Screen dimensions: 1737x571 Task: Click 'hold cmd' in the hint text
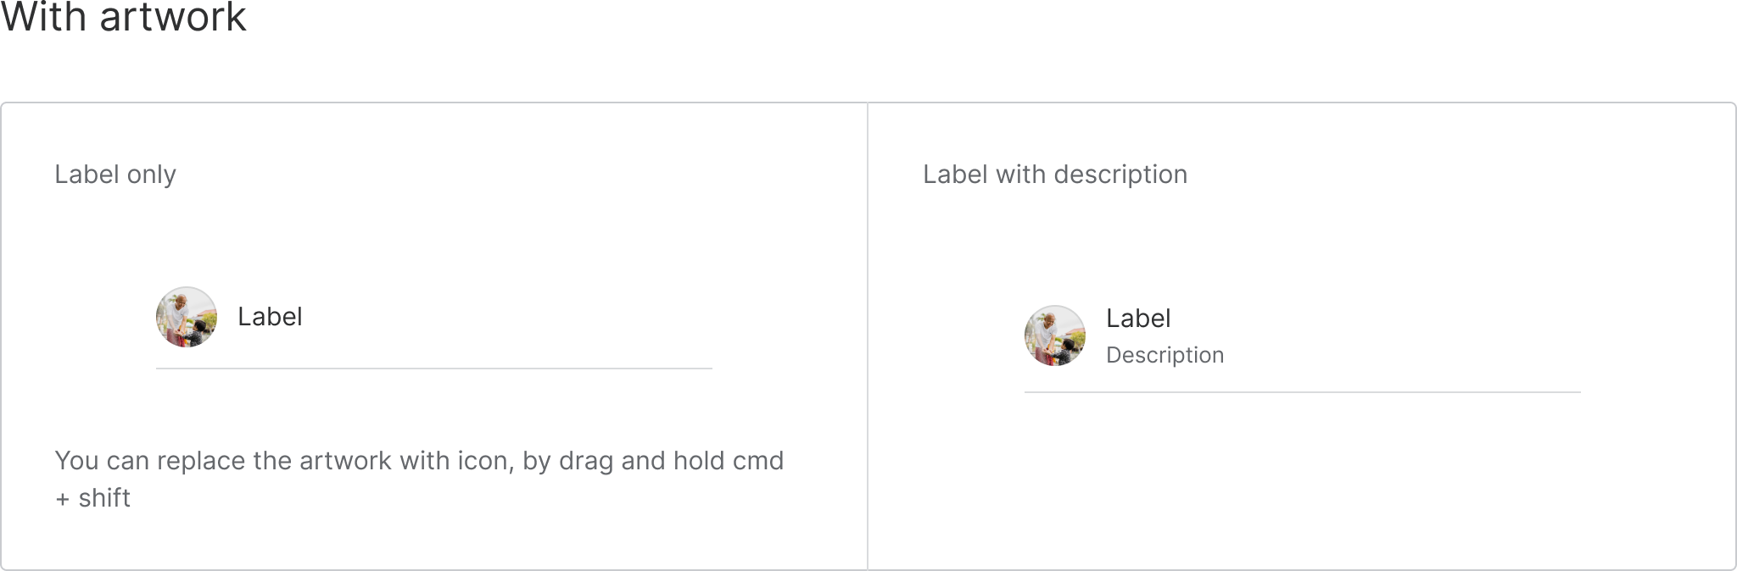[x=729, y=461]
